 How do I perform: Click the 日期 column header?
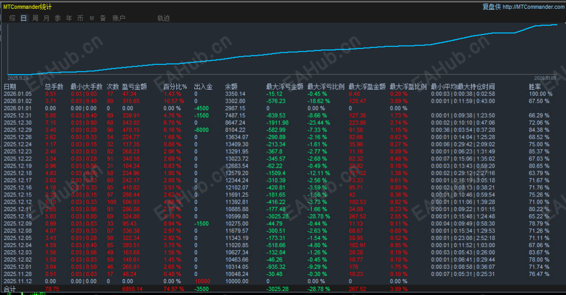(x=10, y=87)
